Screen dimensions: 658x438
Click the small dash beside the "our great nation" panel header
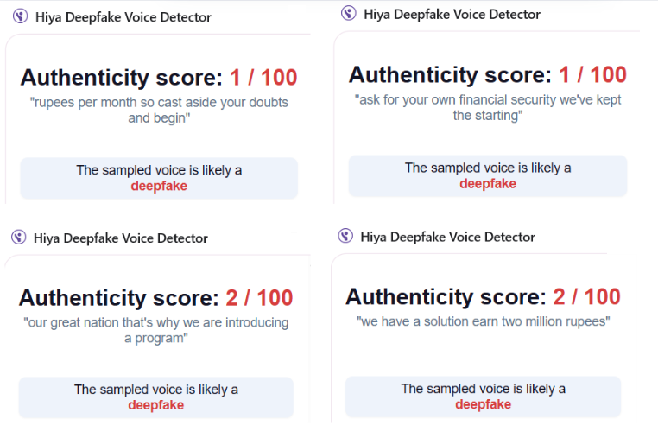point(294,232)
